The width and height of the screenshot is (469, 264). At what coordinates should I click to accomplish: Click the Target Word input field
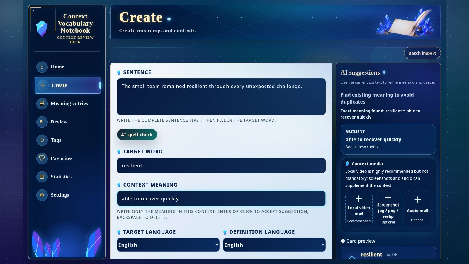pyautogui.click(x=221, y=166)
